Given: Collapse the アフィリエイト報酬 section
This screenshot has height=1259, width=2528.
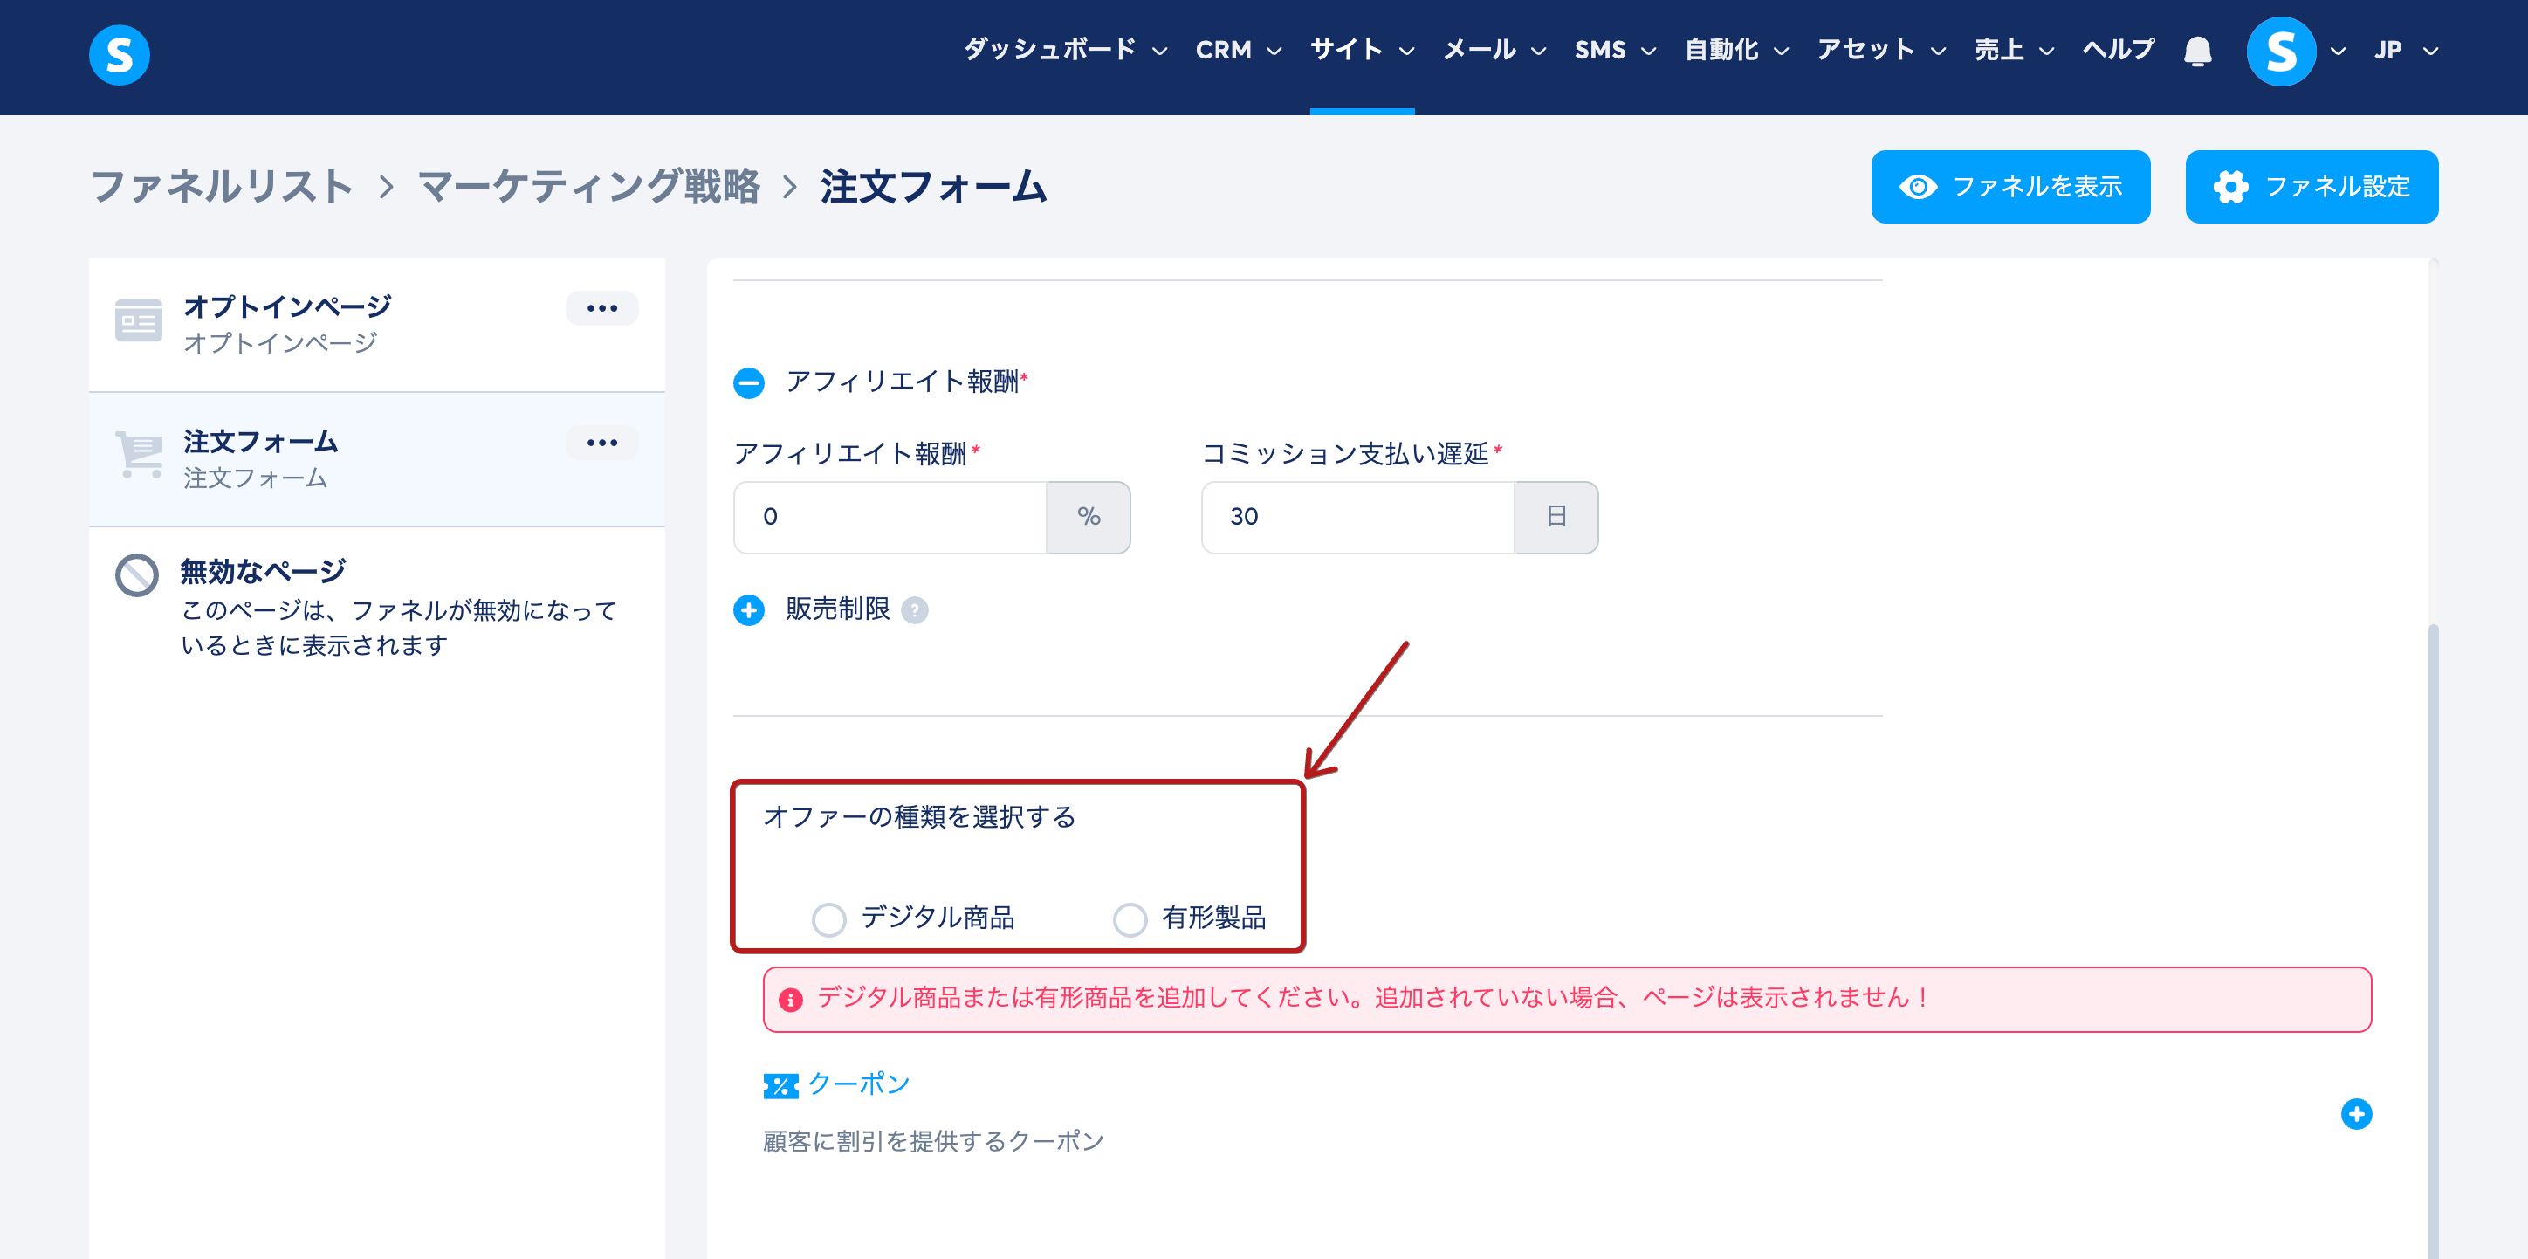Looking at the screenshot, I should pos(749,382).
